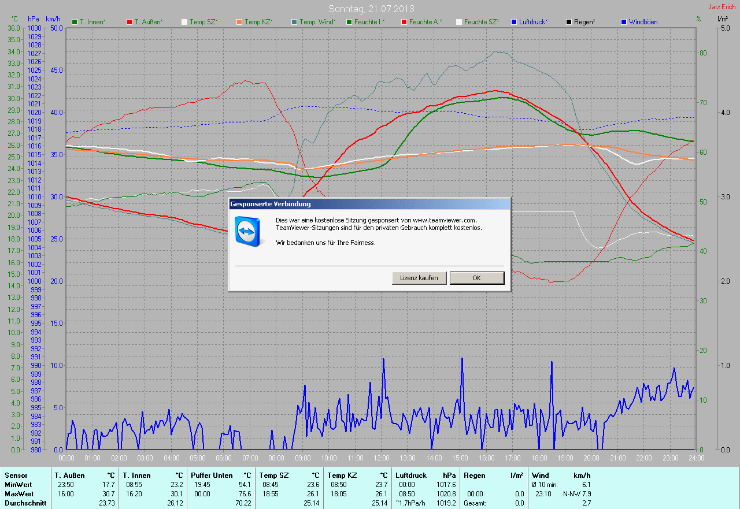This screenshot has height=509, width=740.
Task: Toggle the Temp. Wind legend entry
Action: [x=313, y=22]
